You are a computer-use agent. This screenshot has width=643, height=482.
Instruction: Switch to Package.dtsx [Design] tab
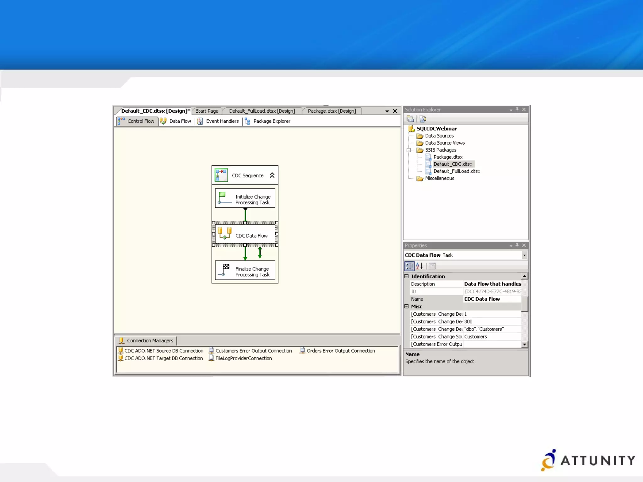(332, 111)
